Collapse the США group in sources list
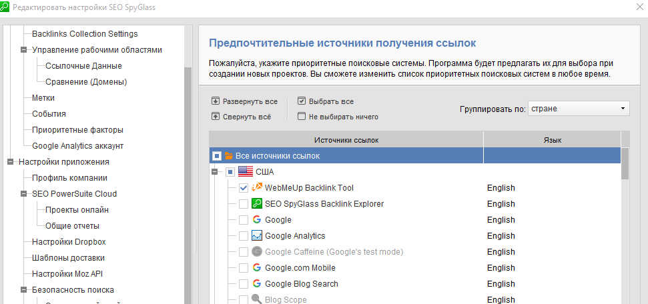 [215, 172]
